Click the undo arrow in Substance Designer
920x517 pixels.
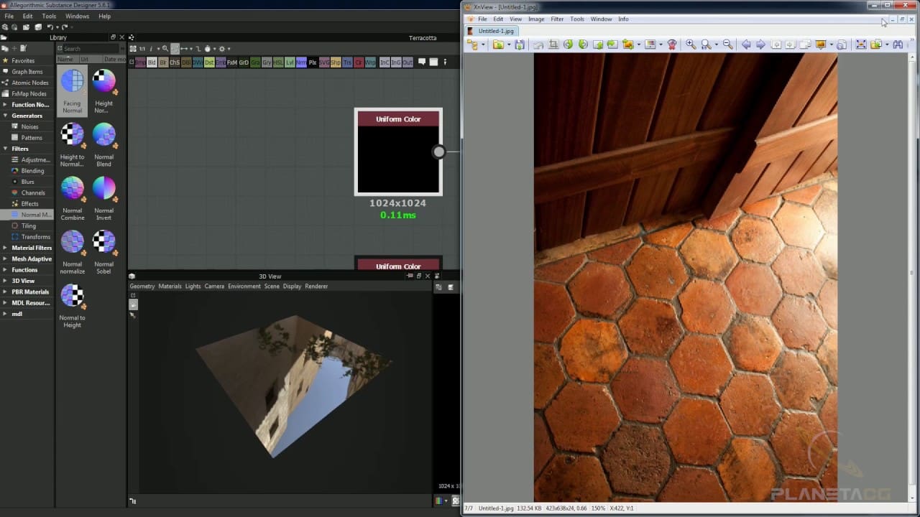(50, 27)
